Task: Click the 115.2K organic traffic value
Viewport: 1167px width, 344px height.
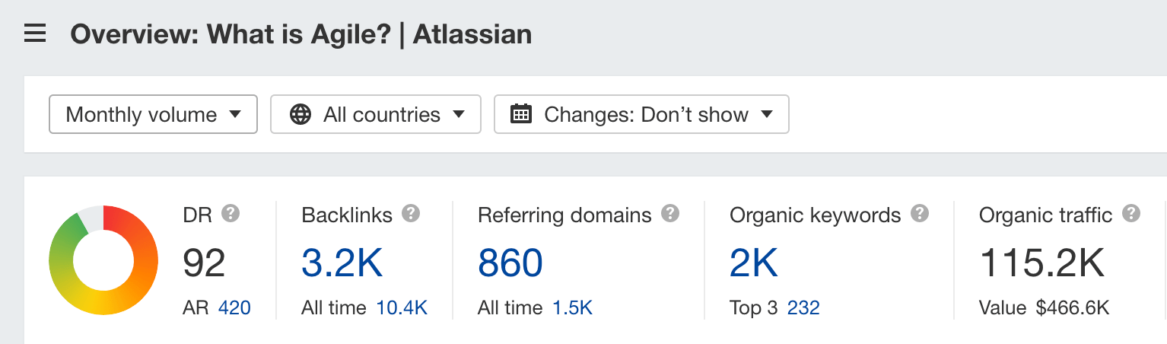Action: (x=1041, y=263)
